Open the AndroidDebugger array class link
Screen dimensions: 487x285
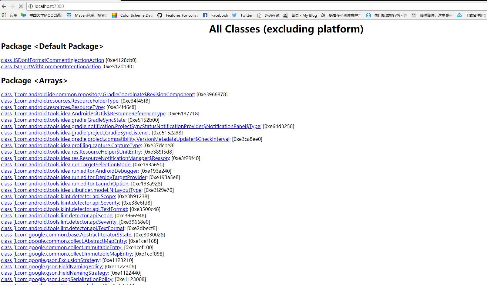[x=70, y=171]
